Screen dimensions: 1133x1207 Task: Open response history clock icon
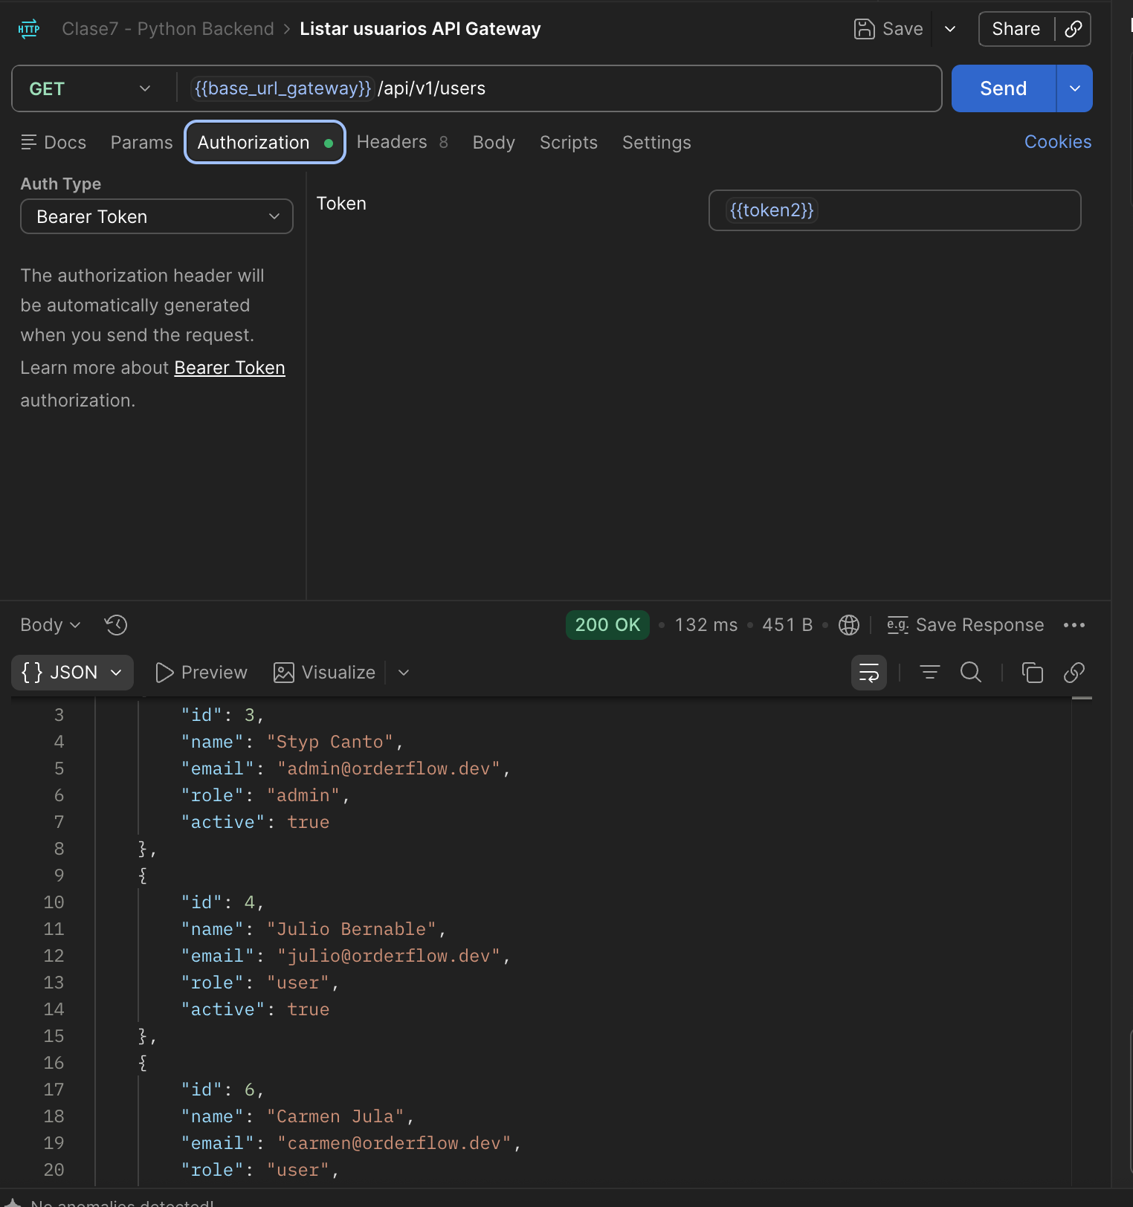click(x=116, y=625)
